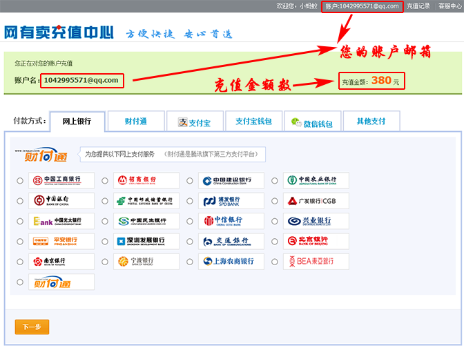This screenshot has width=464, height=348.
Task: Click the 中信银行 CITIC logo card
Action: pos(231,221)
